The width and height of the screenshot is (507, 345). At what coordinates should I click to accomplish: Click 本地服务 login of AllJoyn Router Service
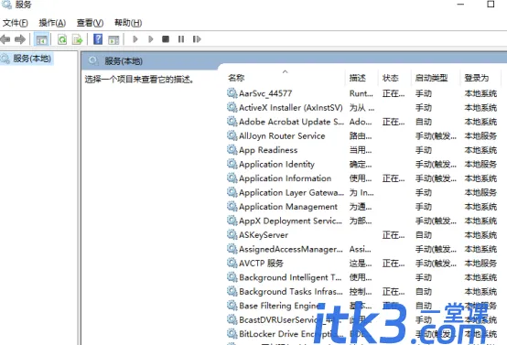click(x=480, y=136)
